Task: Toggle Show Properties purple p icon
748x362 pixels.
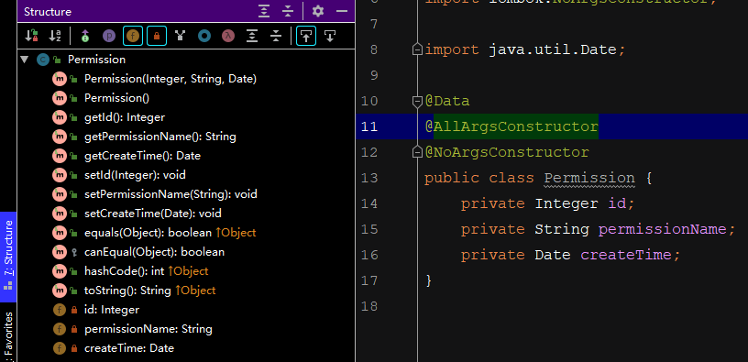Action: point(109,36)
